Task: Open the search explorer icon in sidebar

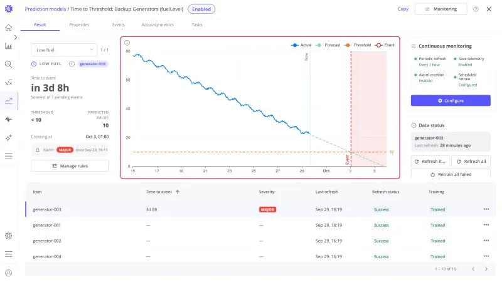Action: (9, 65)
